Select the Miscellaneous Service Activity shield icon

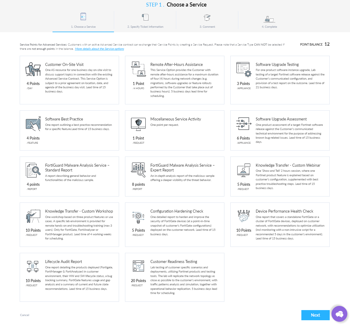(138, 124)
